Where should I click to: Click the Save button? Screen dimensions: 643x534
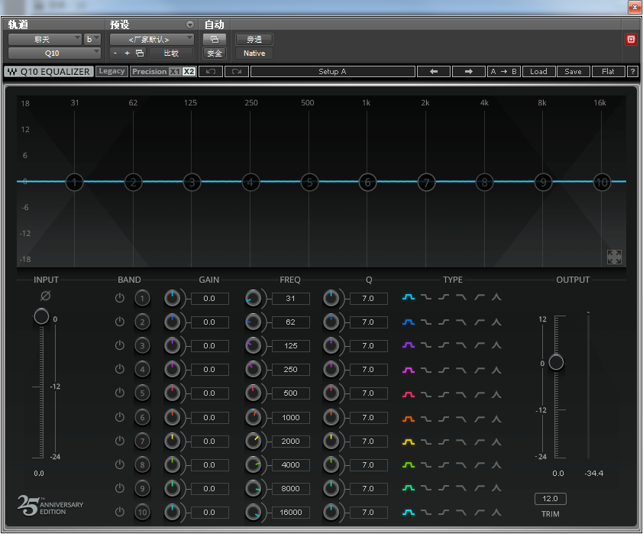tap(573, 71)
